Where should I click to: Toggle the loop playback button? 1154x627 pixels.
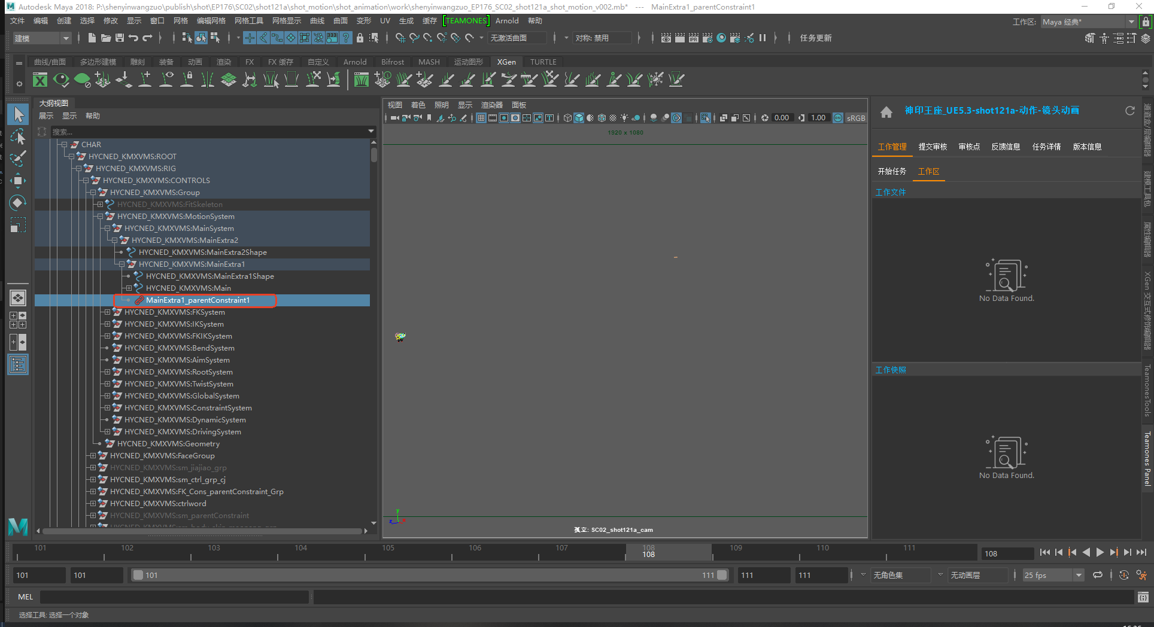point(1098,575)
